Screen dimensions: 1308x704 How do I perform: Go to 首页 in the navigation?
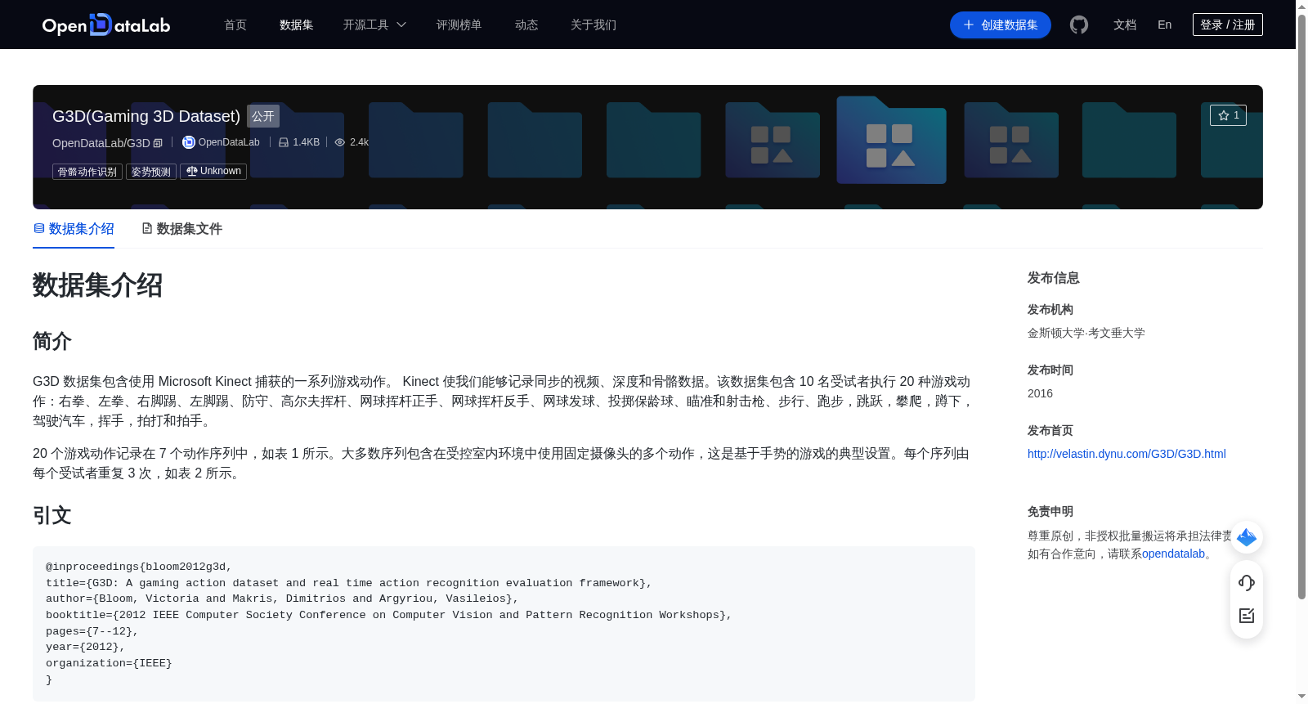pyautogui.click(x=235, y=25)
